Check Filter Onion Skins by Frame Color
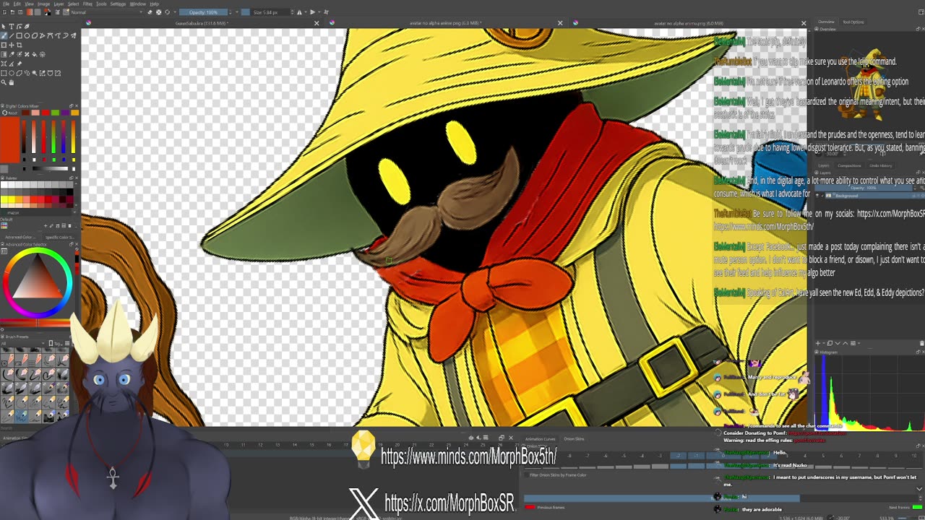Viewport: 925px width, 520px height. click(527, 474)
